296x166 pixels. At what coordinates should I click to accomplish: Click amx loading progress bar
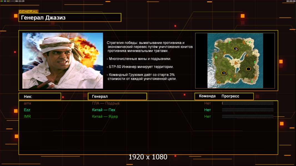pyautogui.click(x=248, y=103)
